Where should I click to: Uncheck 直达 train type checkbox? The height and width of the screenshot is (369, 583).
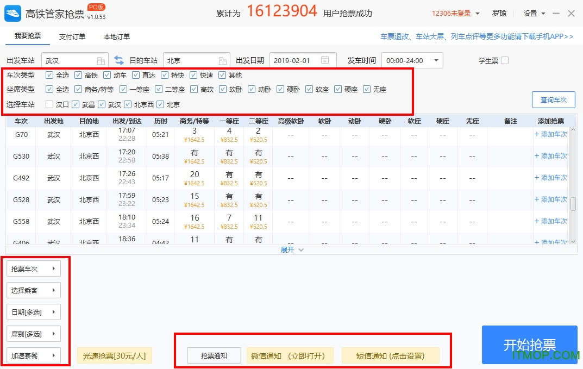point(136,75)
